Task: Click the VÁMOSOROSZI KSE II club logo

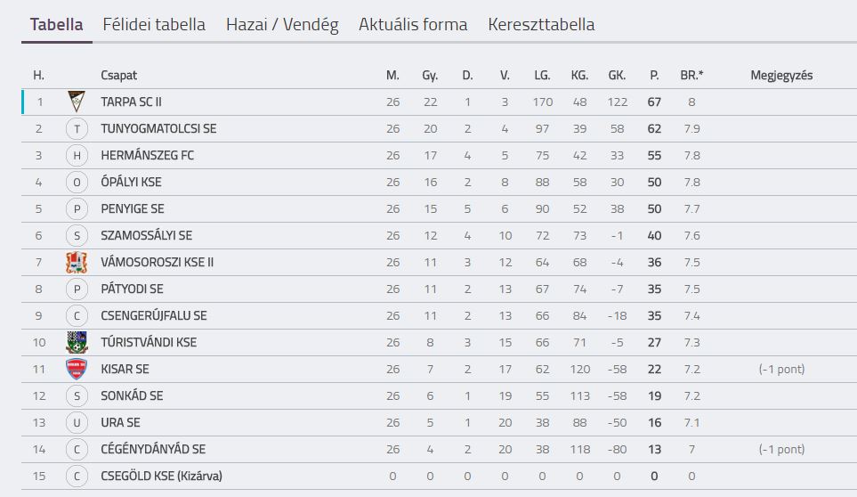Action: (77, 263)
